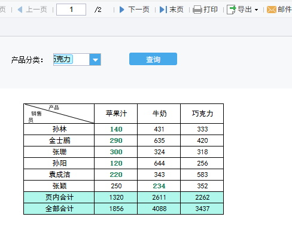This screenshot has height=226, width=292.
Task: Click grand total 4088
Action: point(159,209)
